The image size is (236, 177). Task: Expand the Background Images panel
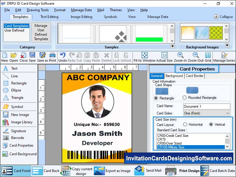coord(227,45)
